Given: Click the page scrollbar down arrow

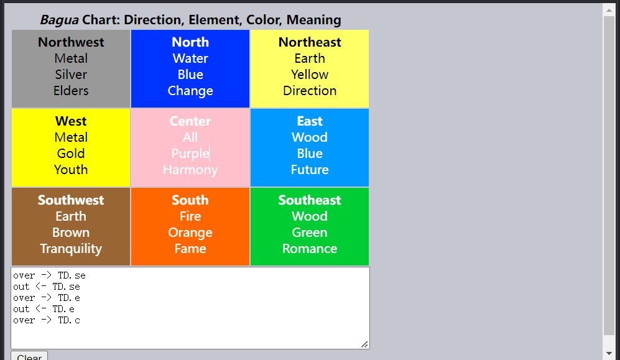Looking at the screenshot, I should click(609, 354).
